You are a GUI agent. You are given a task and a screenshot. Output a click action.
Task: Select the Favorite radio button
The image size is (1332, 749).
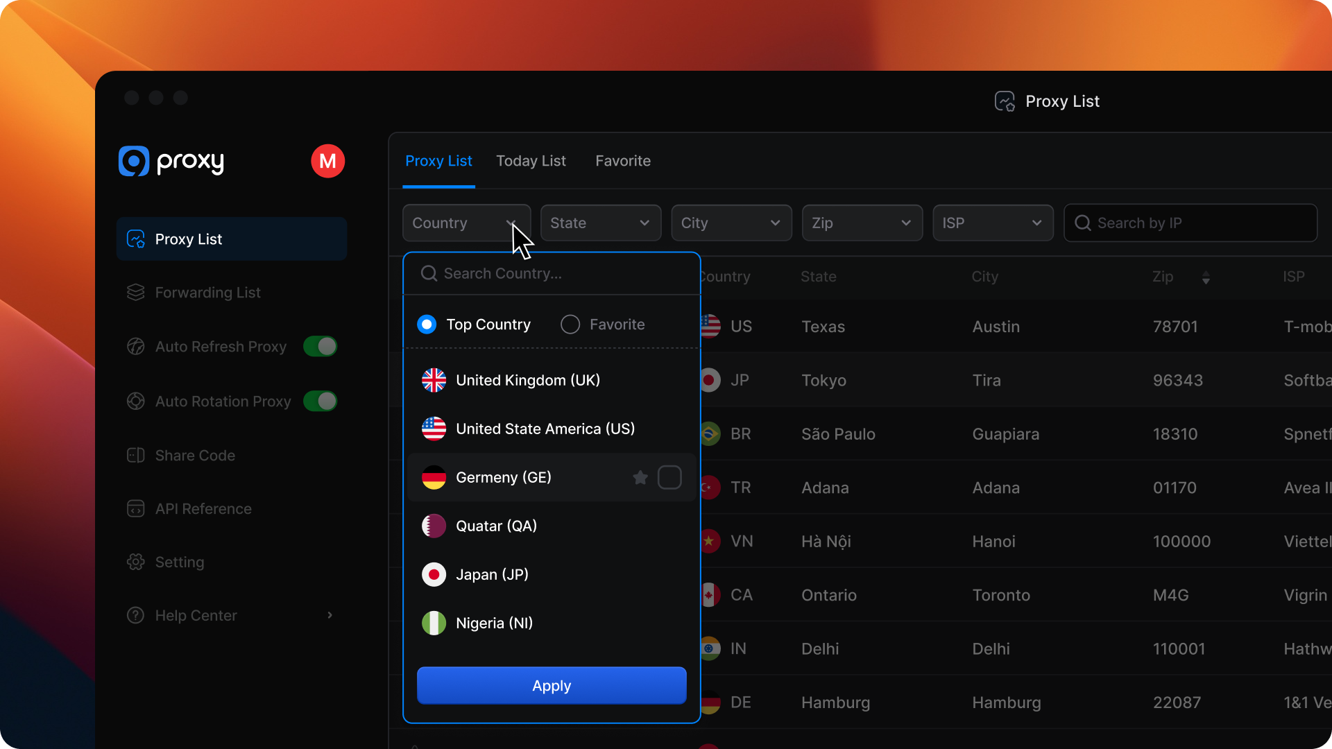coord(570,325)
